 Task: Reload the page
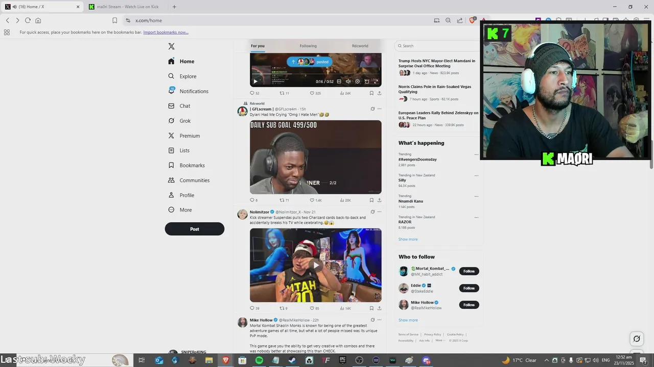28,20
